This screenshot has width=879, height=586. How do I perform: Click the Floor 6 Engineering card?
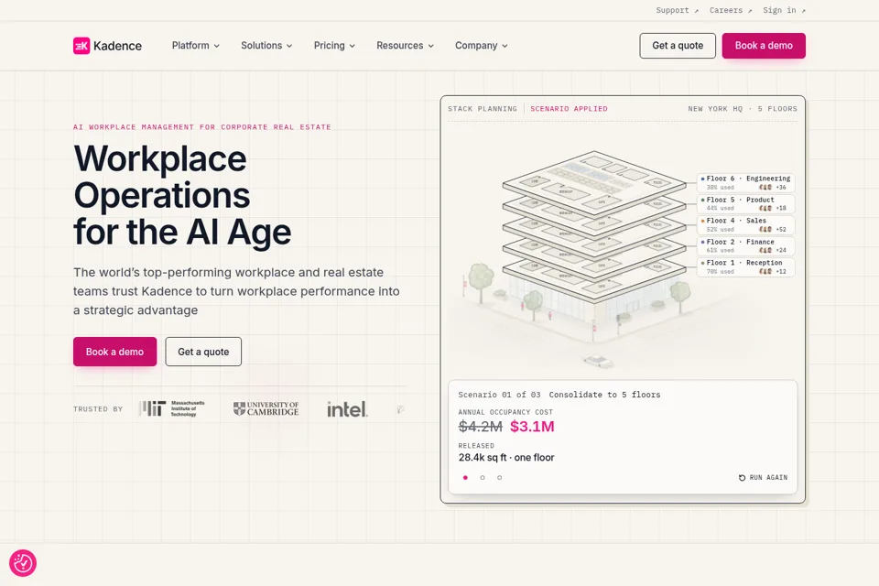coord(745,183)
